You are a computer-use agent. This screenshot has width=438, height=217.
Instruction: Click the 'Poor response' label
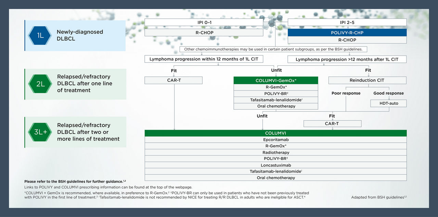[x=346, y=93]
